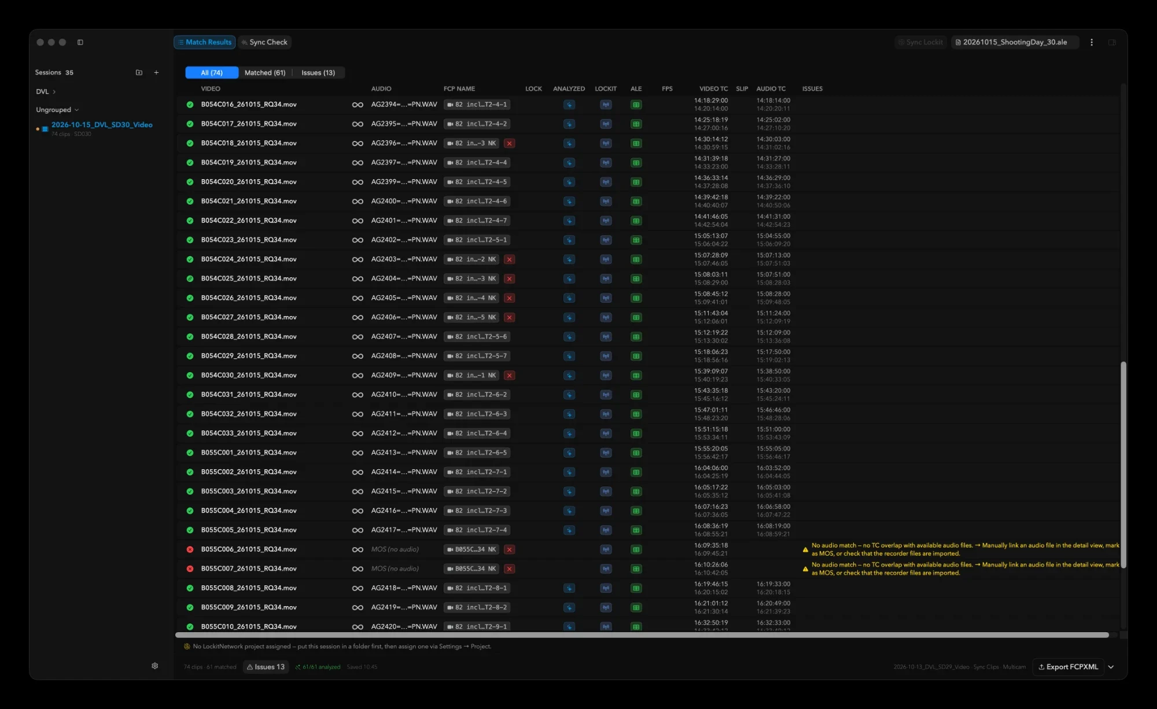Viewport: 1157px width, 709px height.
Task: Open Export FCPXML options dropdown arrow
Action: pyautogui.click(x=1111, y=667)
